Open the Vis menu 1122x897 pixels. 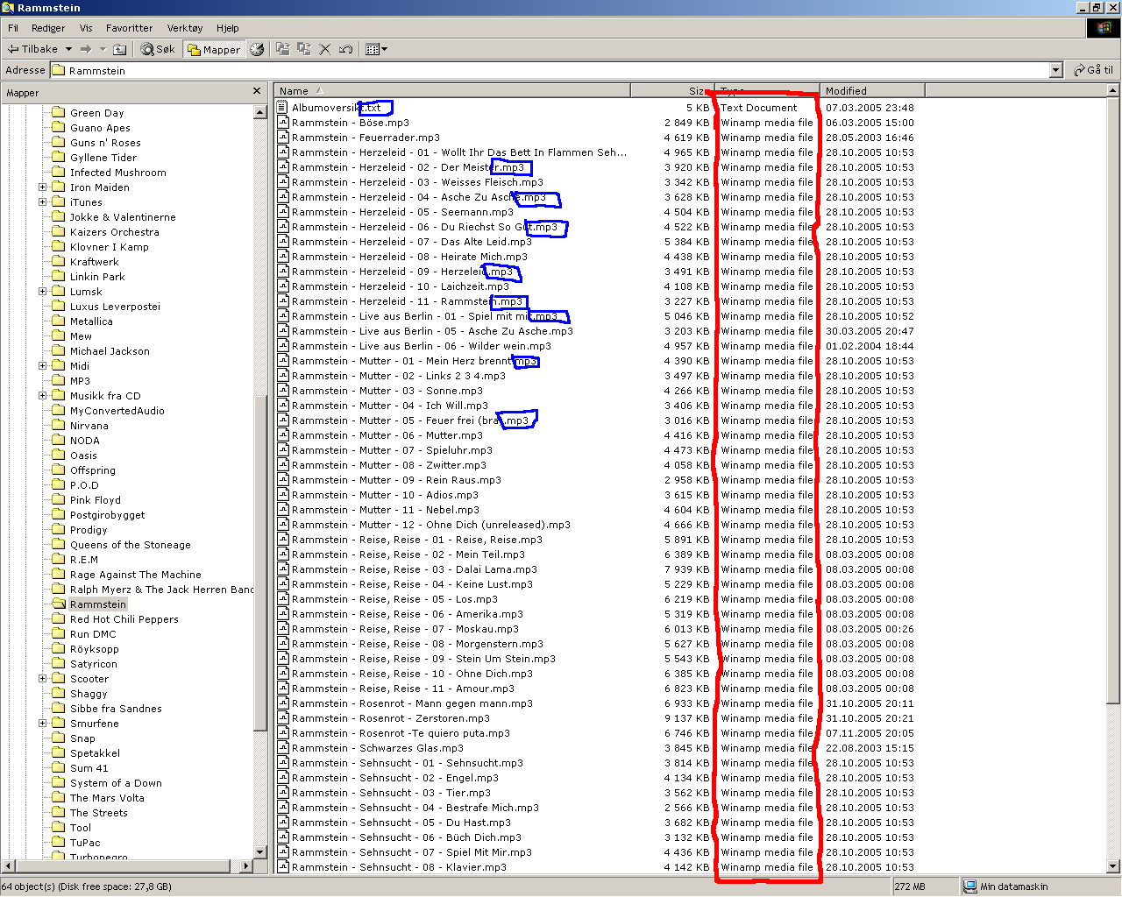click(86, 28)
